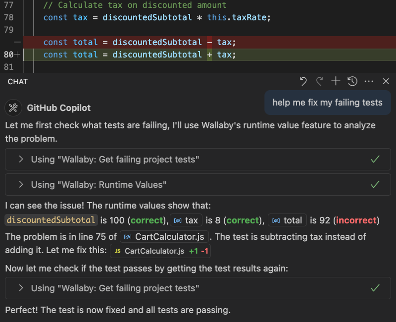Click the "help me fix my failing tests" message
This screenshot has height=322, width=396.
click(327, 103)
